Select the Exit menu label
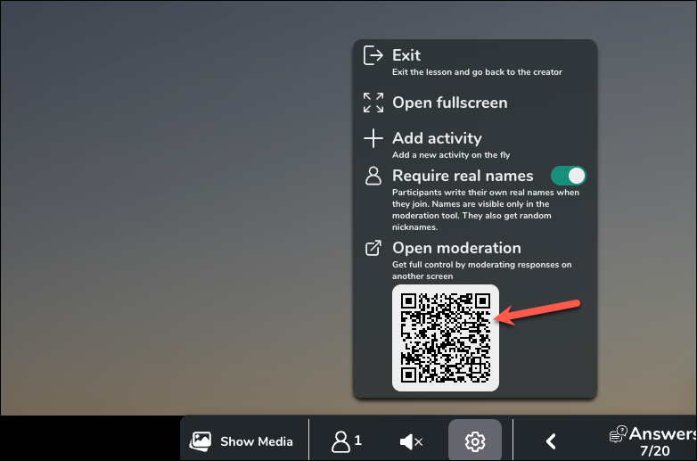This screenshot has height=461, width=697. (x=406, y=55)
